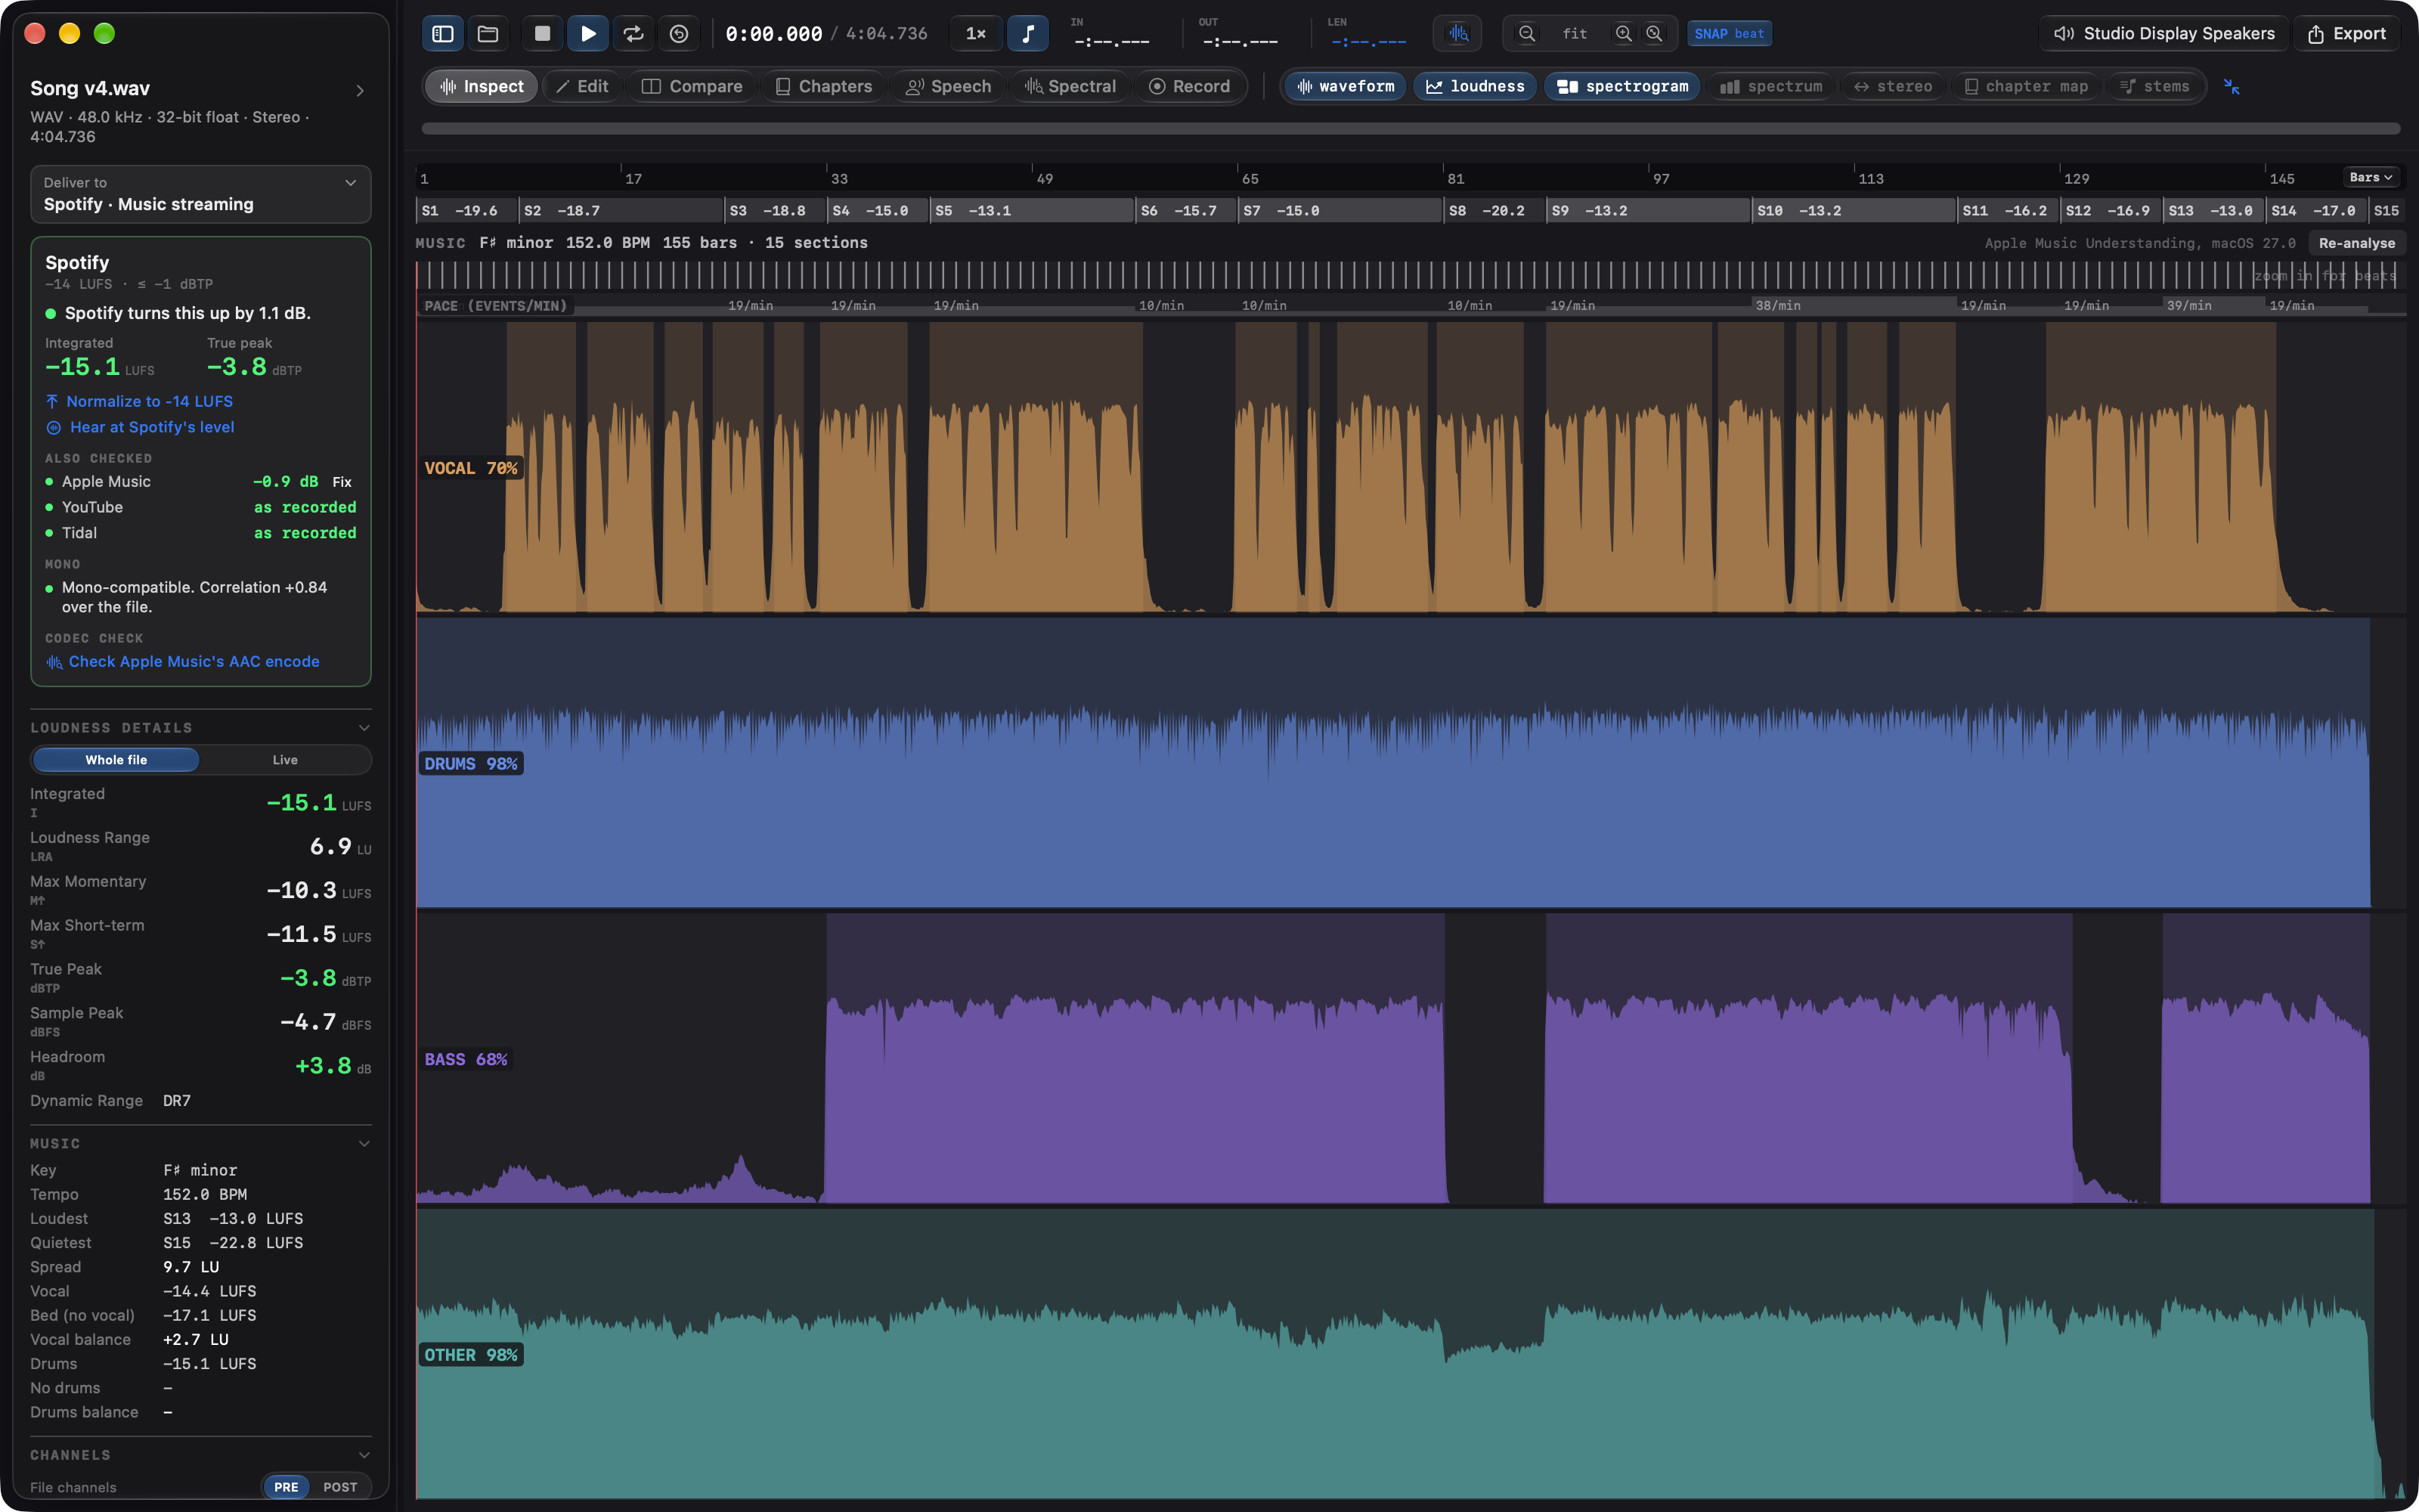Toggle the loudness view
This screenshot has height=1512, width=2419.
click(x=1476, y=86)
